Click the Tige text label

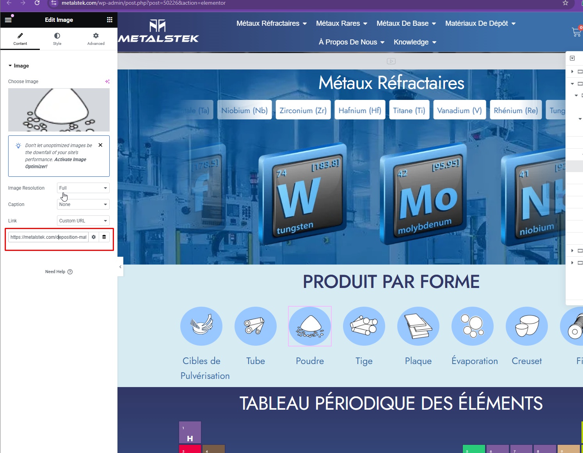tap(364, 361)
